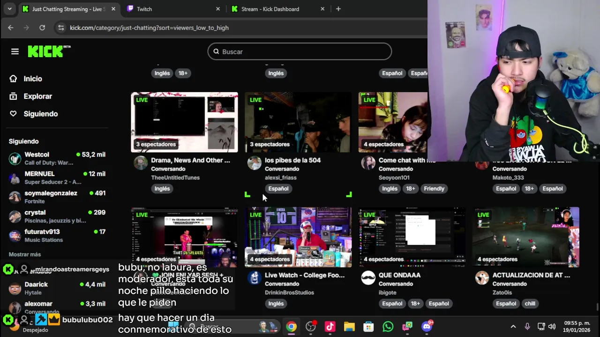Open ACTUALIZACION DE AT stream thumbnail
The image size is (600, 337).
click(x=526, y=237)
